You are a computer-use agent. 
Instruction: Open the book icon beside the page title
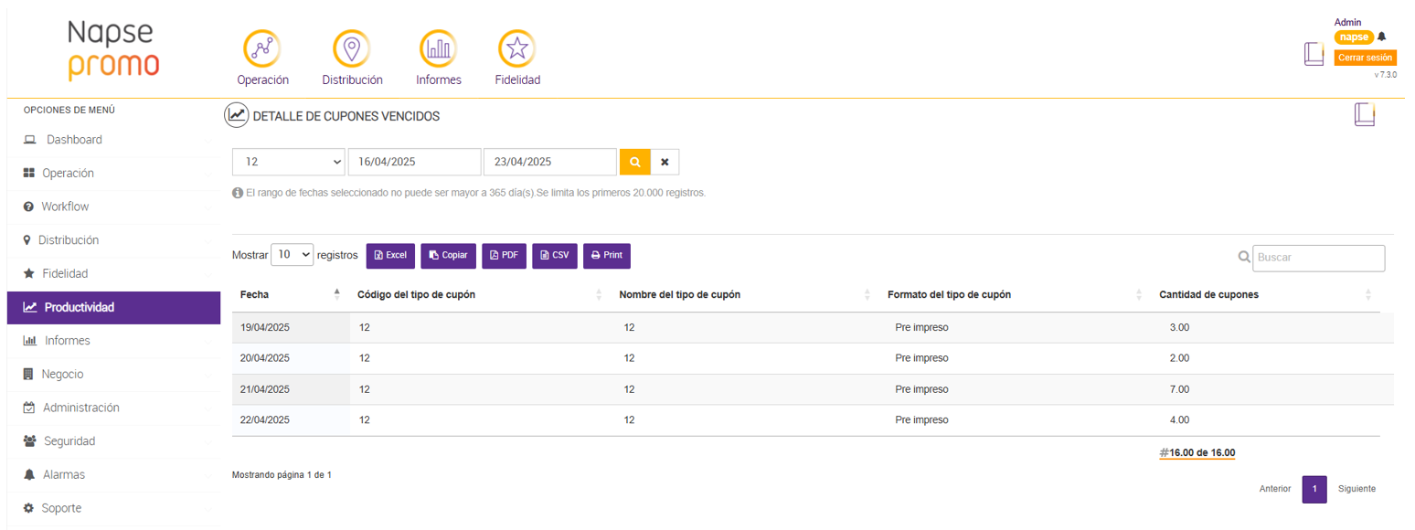(1364, 115)
